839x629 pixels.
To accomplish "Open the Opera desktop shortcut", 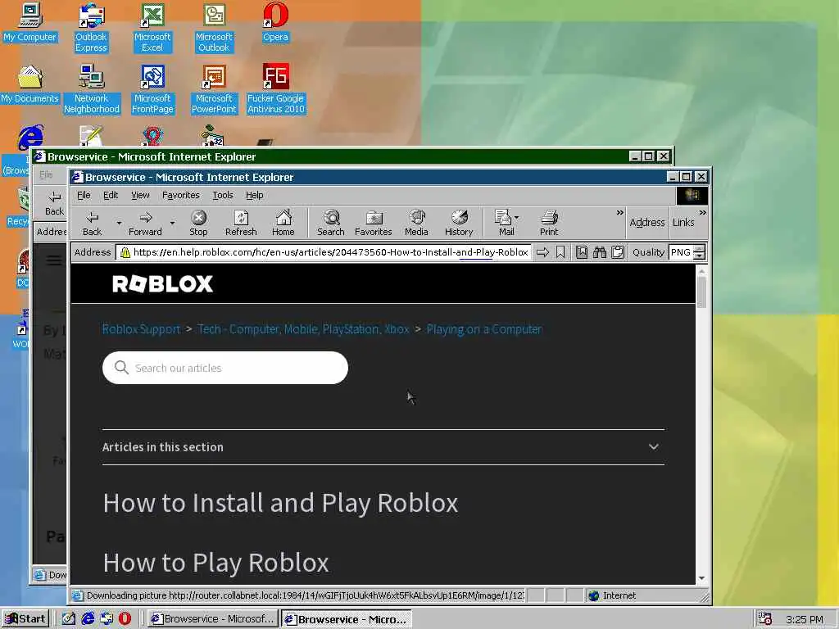I will point(275,23).
